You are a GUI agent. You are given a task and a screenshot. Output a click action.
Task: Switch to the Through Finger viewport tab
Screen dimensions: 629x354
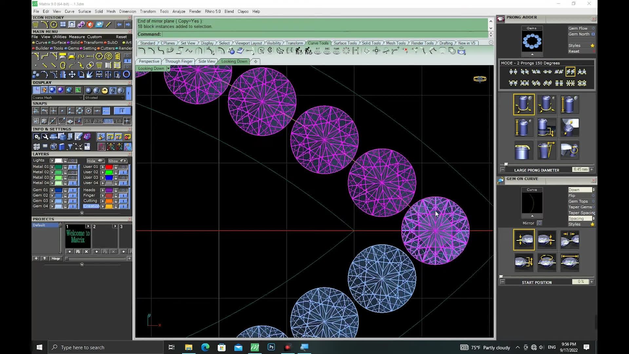(179, 61)
